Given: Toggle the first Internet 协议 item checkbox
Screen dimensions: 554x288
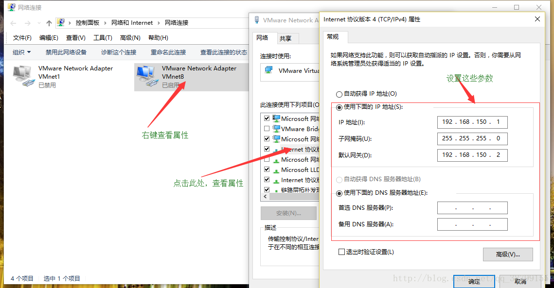Looking at the screenshot, I should [x=267, y=149].
